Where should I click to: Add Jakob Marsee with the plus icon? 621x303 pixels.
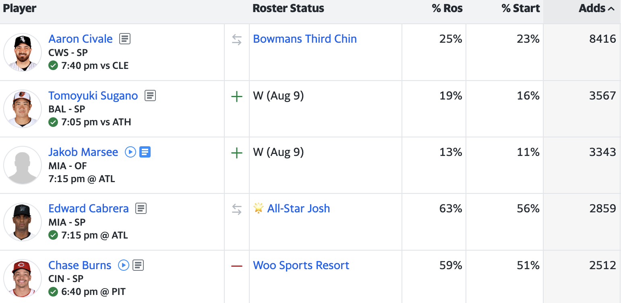237,153
